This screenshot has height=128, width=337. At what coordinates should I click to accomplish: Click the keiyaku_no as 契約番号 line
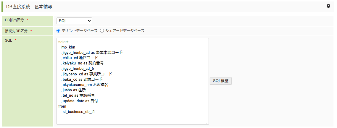83,63
